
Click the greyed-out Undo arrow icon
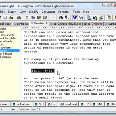click(53, 18)
